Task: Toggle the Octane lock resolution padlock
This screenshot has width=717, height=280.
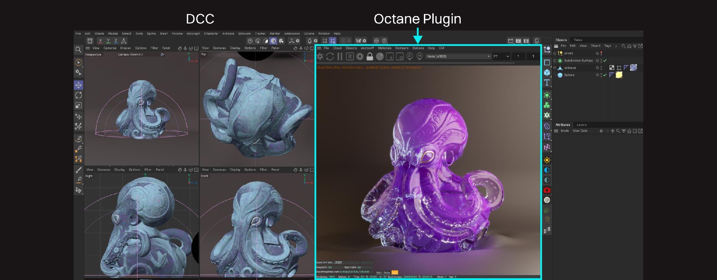Action: (370, 56)
